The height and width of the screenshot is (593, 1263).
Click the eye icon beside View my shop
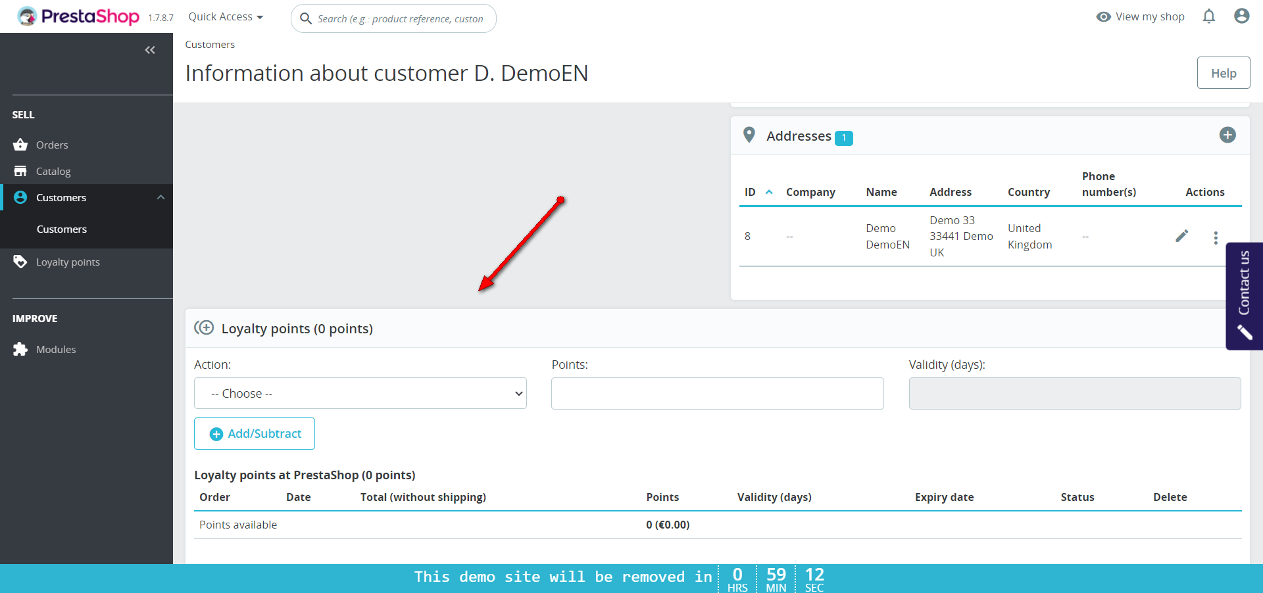tap(1103, 17)
